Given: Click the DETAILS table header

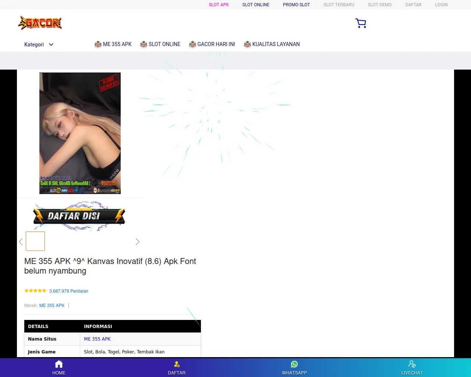Looking at the screenshot, I should [x=52, y=326].
